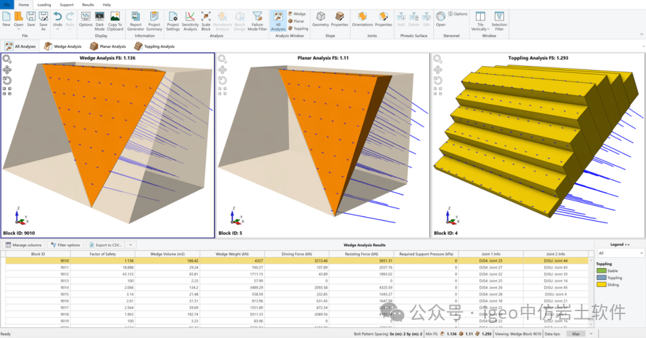Sort by Factor of Safety column header
This screenshot has width=646, height=338.
(103, 254)
